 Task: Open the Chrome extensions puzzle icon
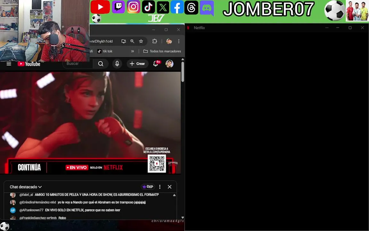tap(155, 41)
